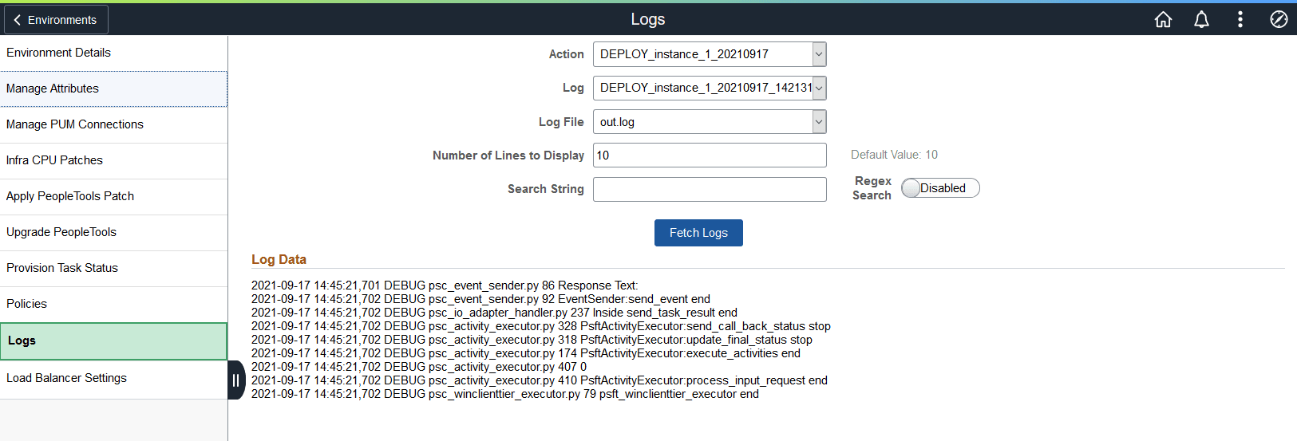Open the three-dot actions menu
The height and width of the screenshot is (441, 1297).
(x=1240, y=19)
